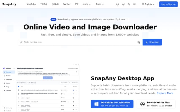Image resolution: width=180 pixels, height=112 pixels.
Task: Open the New desktop app announcement banner
Action: (x=89, y=19)
